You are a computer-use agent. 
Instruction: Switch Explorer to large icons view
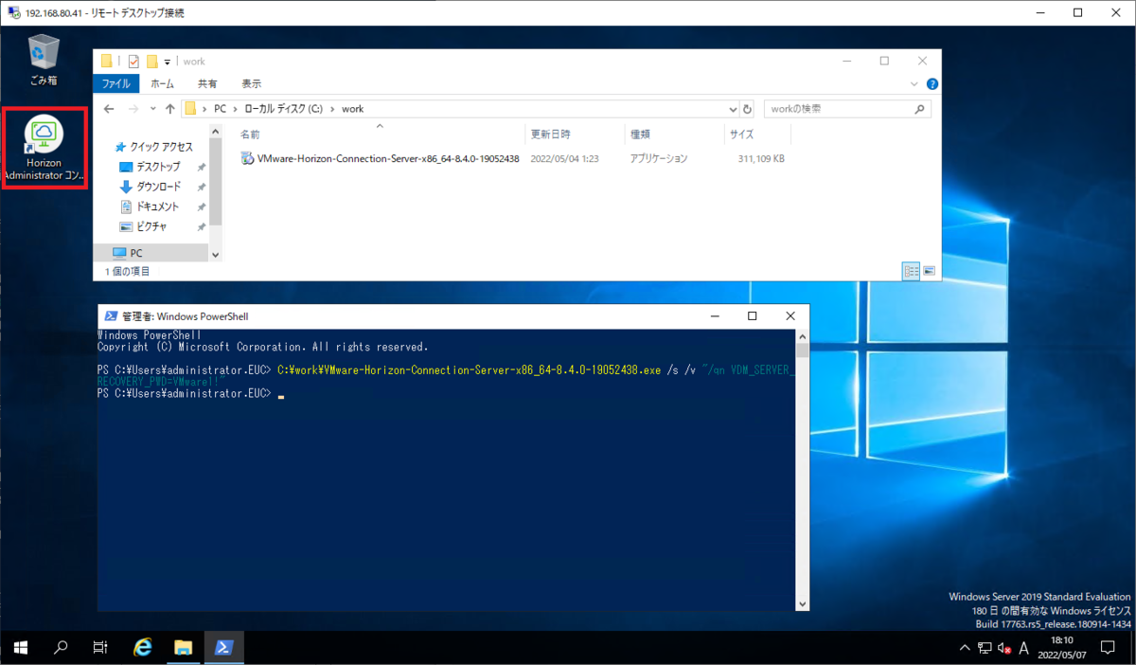[x=929, y=271]
